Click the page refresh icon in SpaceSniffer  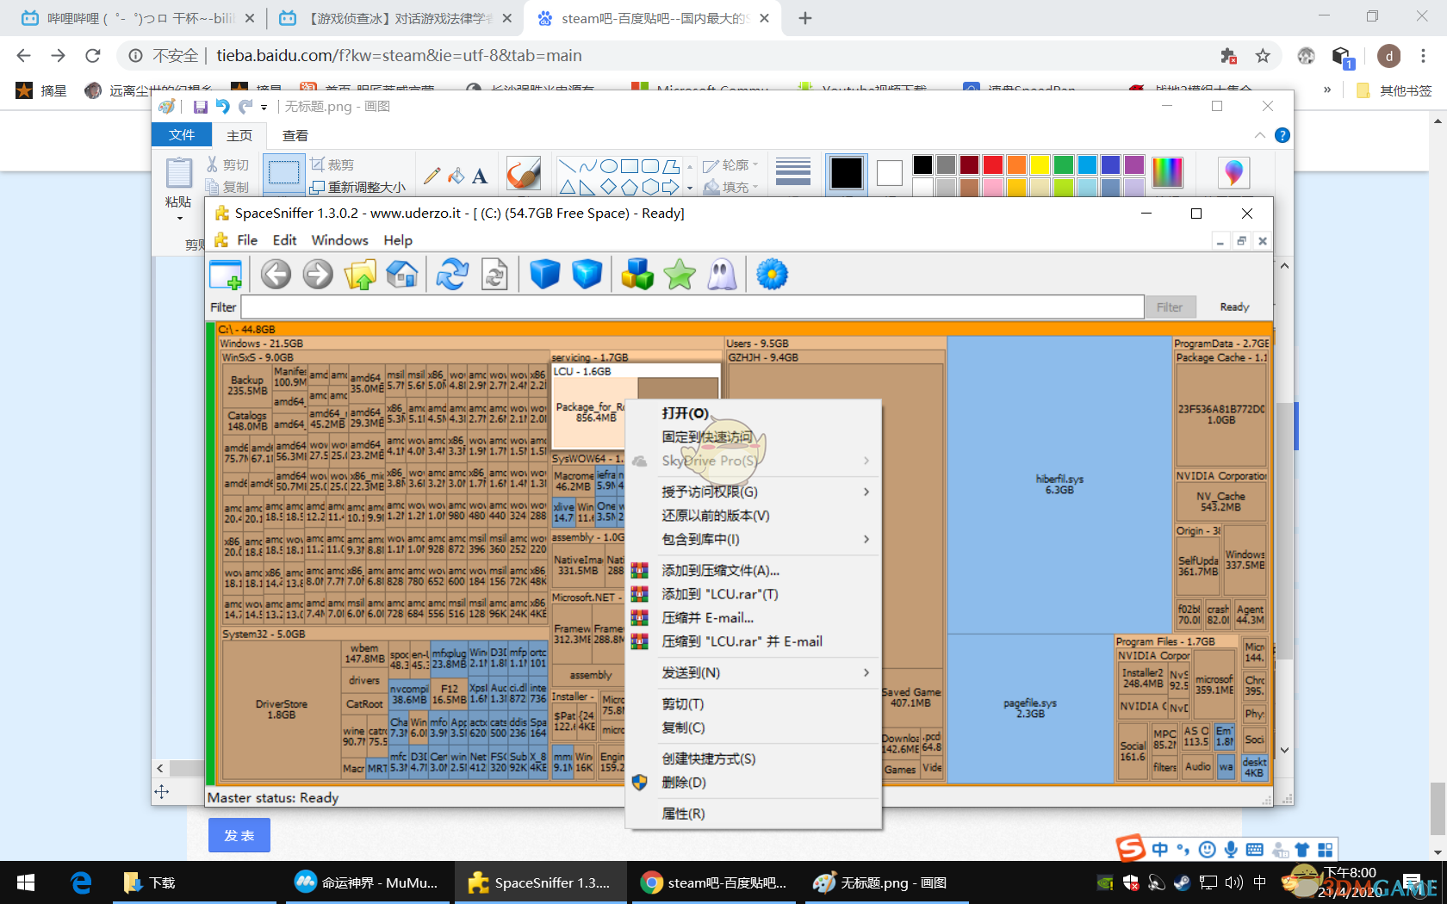494,275
